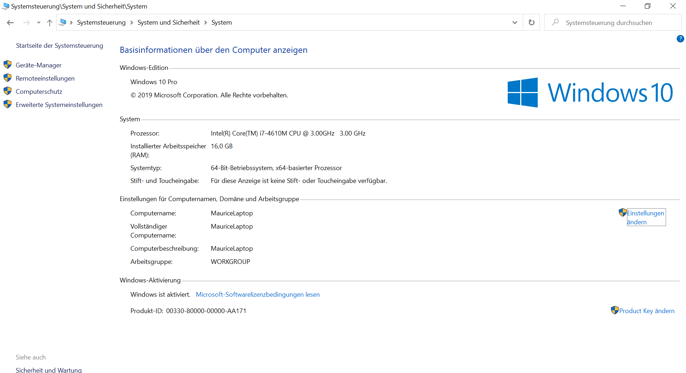This screenshot has height=373, width=686.
Task: Open Remoteeinstellungen
Action: point(45,78)
